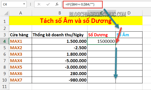Select row 10 header
The width and height of the screenshot is (151, 90).
(x=4, y=80)
